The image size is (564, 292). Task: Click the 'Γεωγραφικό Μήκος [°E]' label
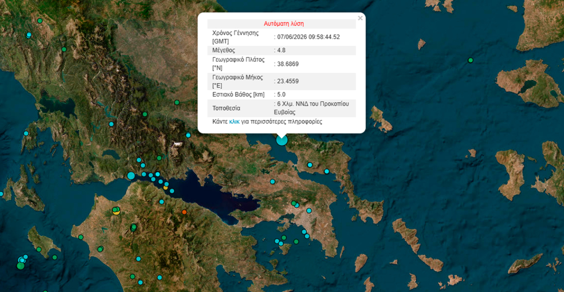pyautogui.click(x=237, y=81)
